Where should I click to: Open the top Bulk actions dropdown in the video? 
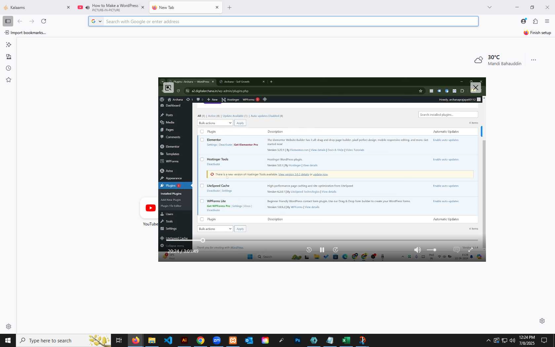215,123
